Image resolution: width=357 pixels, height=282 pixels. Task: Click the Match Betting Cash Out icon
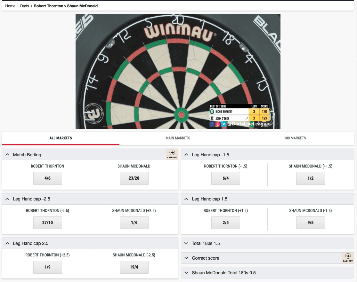coord(172,154)
